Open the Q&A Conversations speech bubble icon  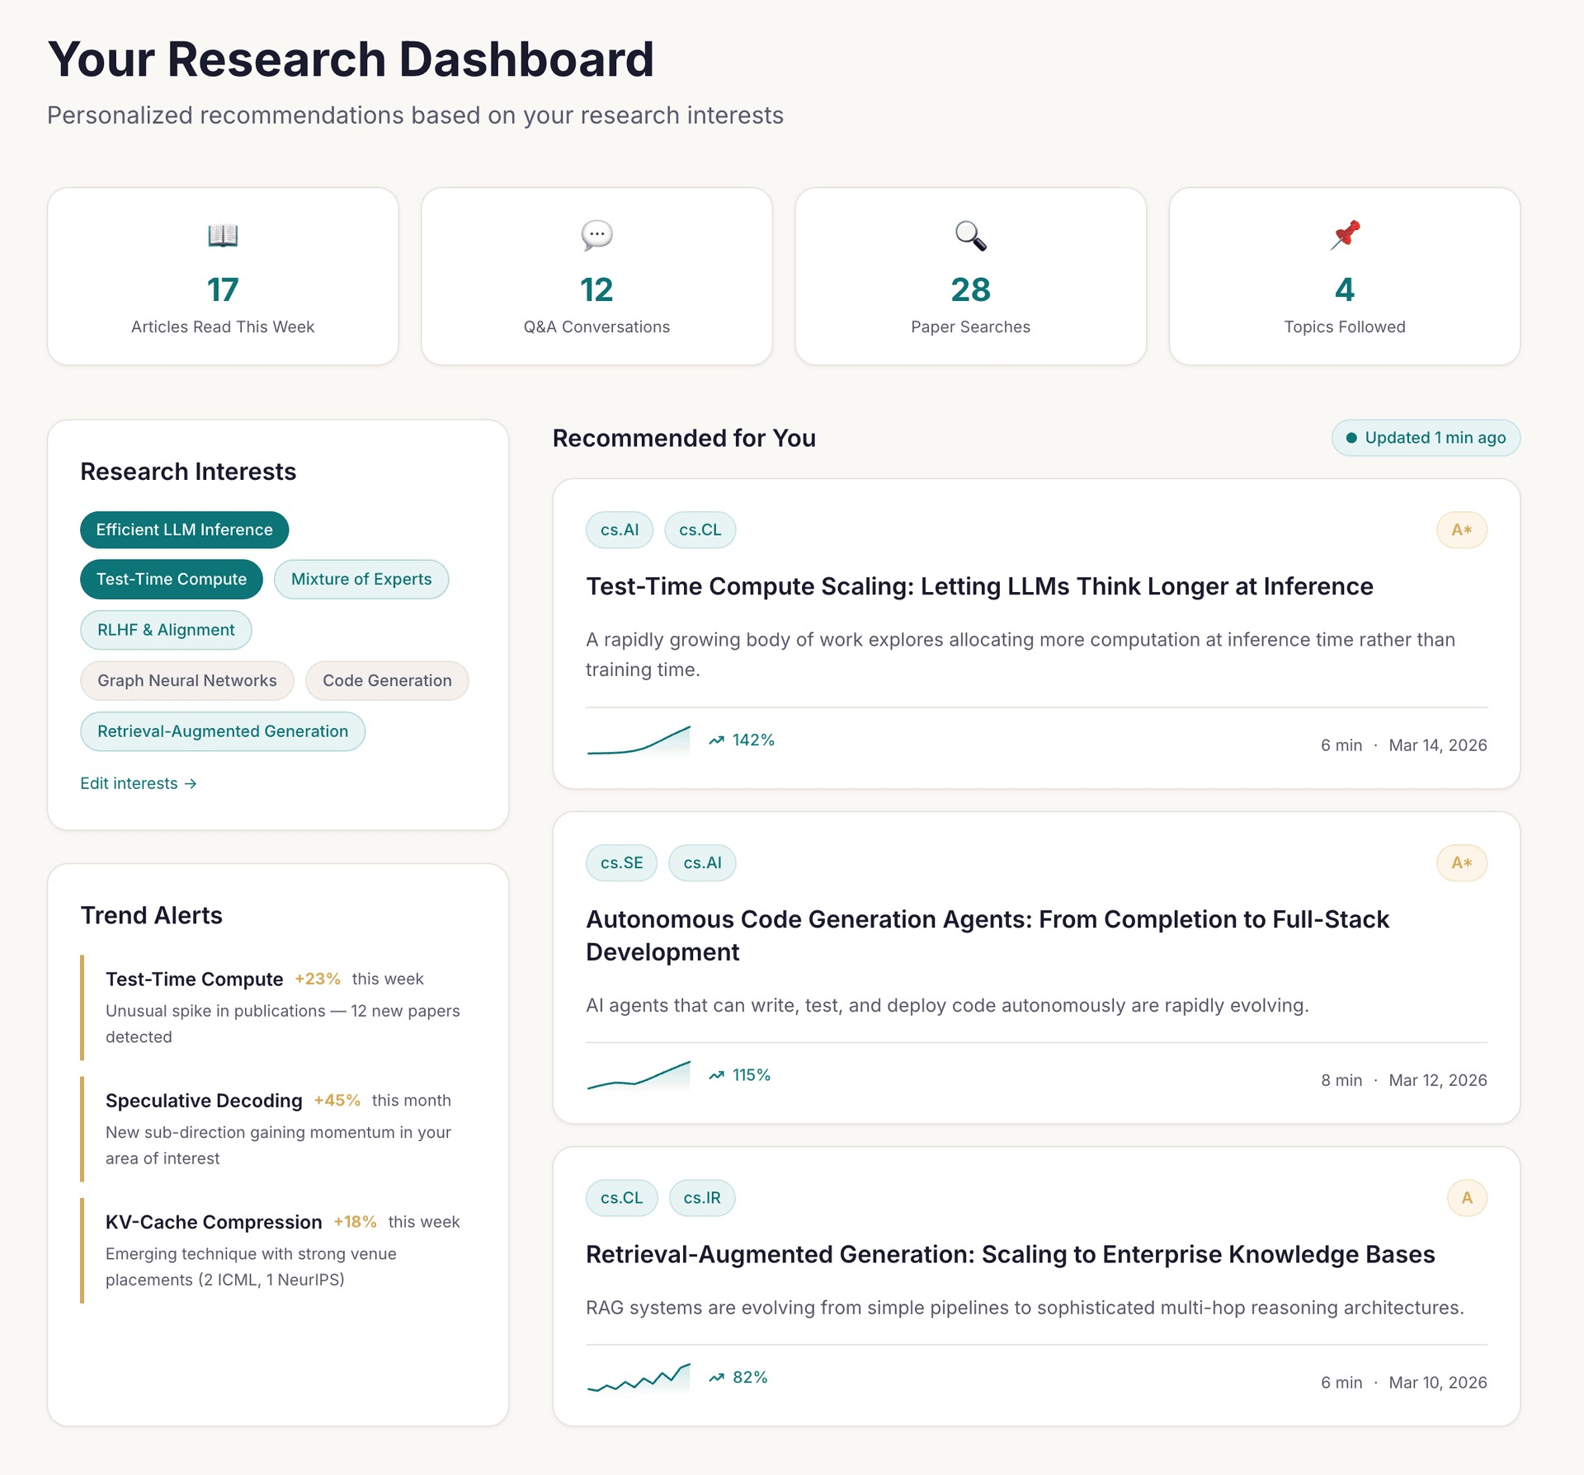(596, 235)
